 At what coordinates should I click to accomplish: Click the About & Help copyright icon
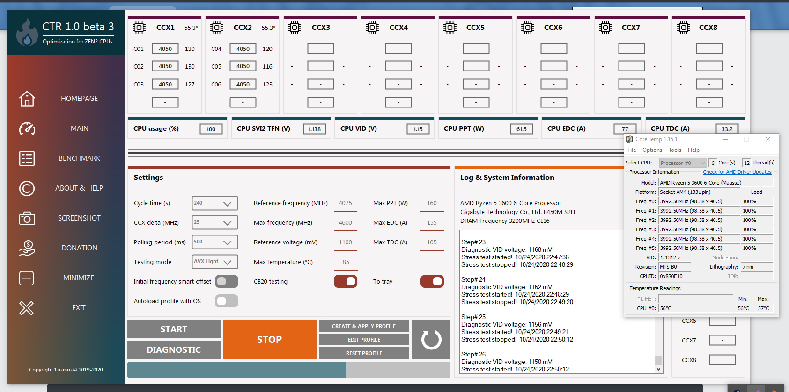point(27,188)
